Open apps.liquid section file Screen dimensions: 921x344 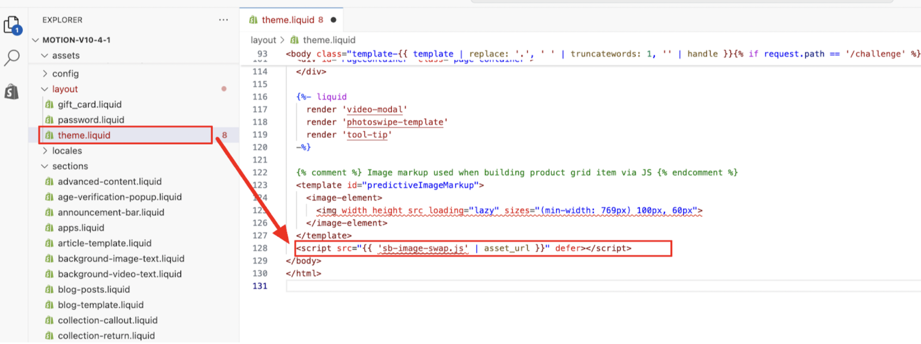coord(81,228)
